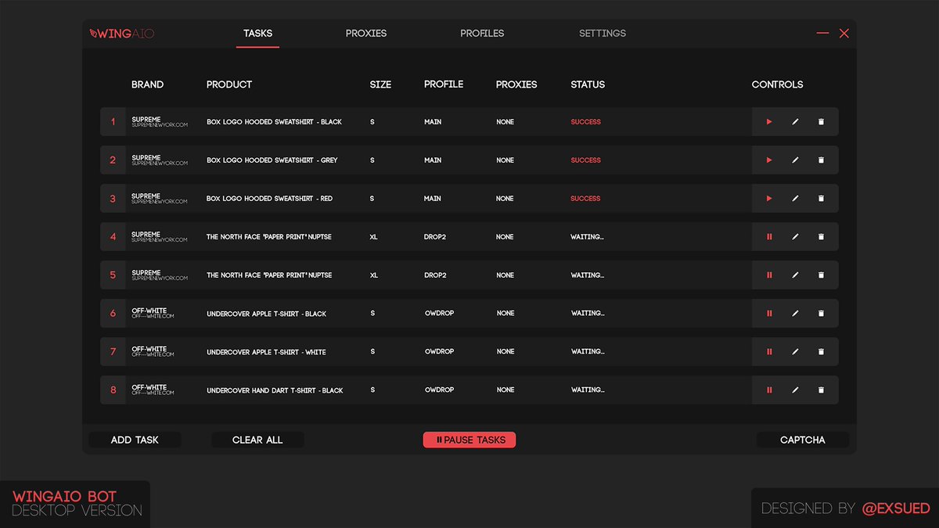
Task: Click Box Logo Hooded Sweatshirt - Grey
Action: click(x=272, y=160)
